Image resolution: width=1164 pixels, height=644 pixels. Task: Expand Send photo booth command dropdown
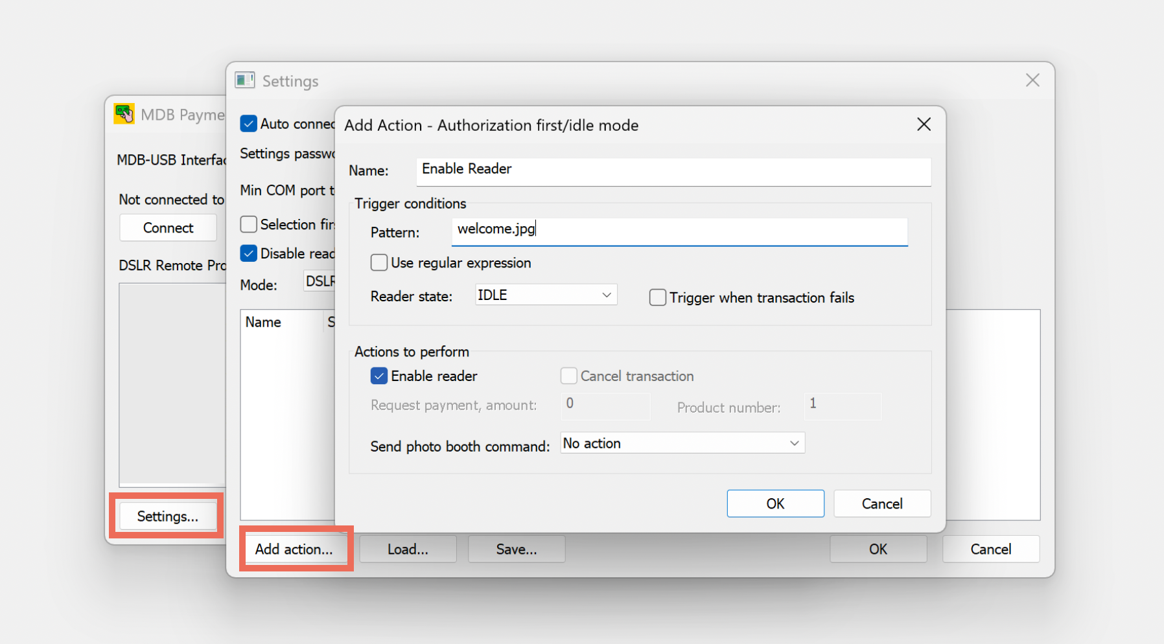pos(682,444)
